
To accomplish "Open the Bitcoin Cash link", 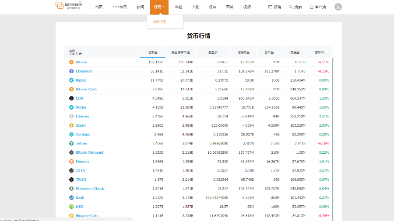I will pyautogui.click(x=86, y=90).
